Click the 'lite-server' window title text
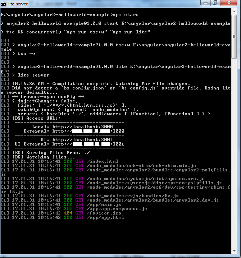241x258 pixels. pyautogui.click(x=18, y=4)
